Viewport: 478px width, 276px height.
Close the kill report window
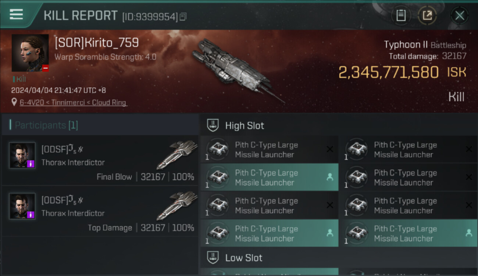(460, 15)
